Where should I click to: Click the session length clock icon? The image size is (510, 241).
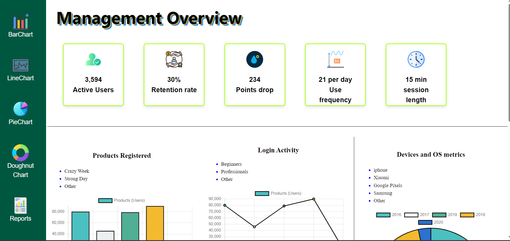pyautogui.click(x=416, y=59)
